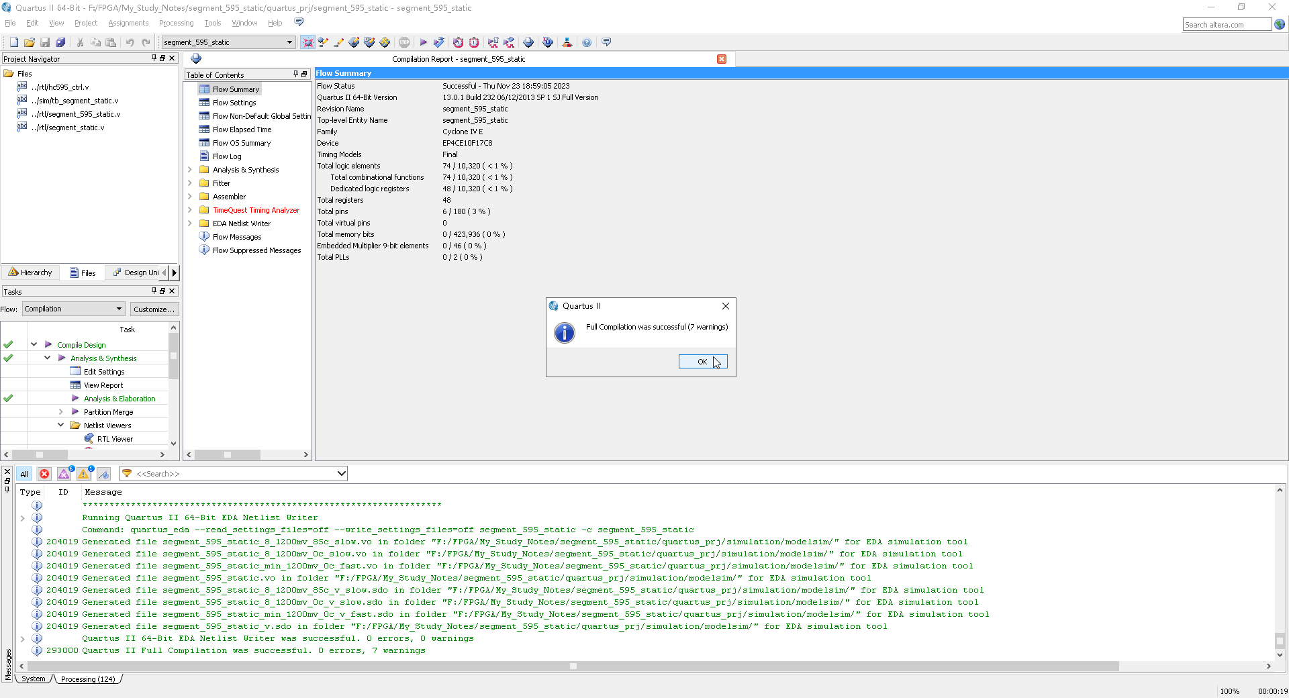Viewport: 1289px width, 698px height.
Task: Switch to the Processing (124) tab
Action: (x=88, y=679)
